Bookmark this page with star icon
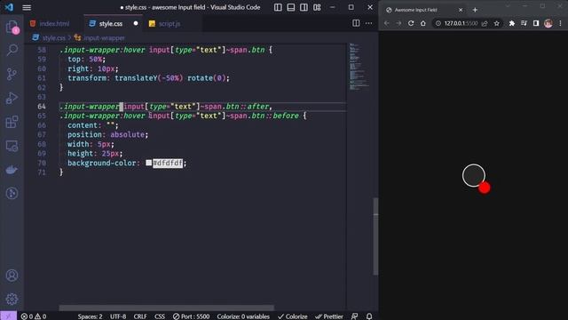Viewport: 568px width, 320px height. (497, 23)
